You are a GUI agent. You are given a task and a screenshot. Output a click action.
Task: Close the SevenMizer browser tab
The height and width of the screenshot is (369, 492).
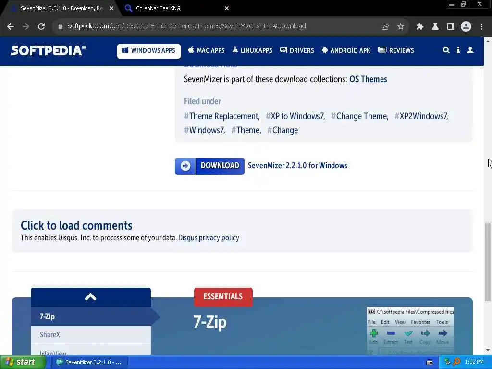(111, 9)
